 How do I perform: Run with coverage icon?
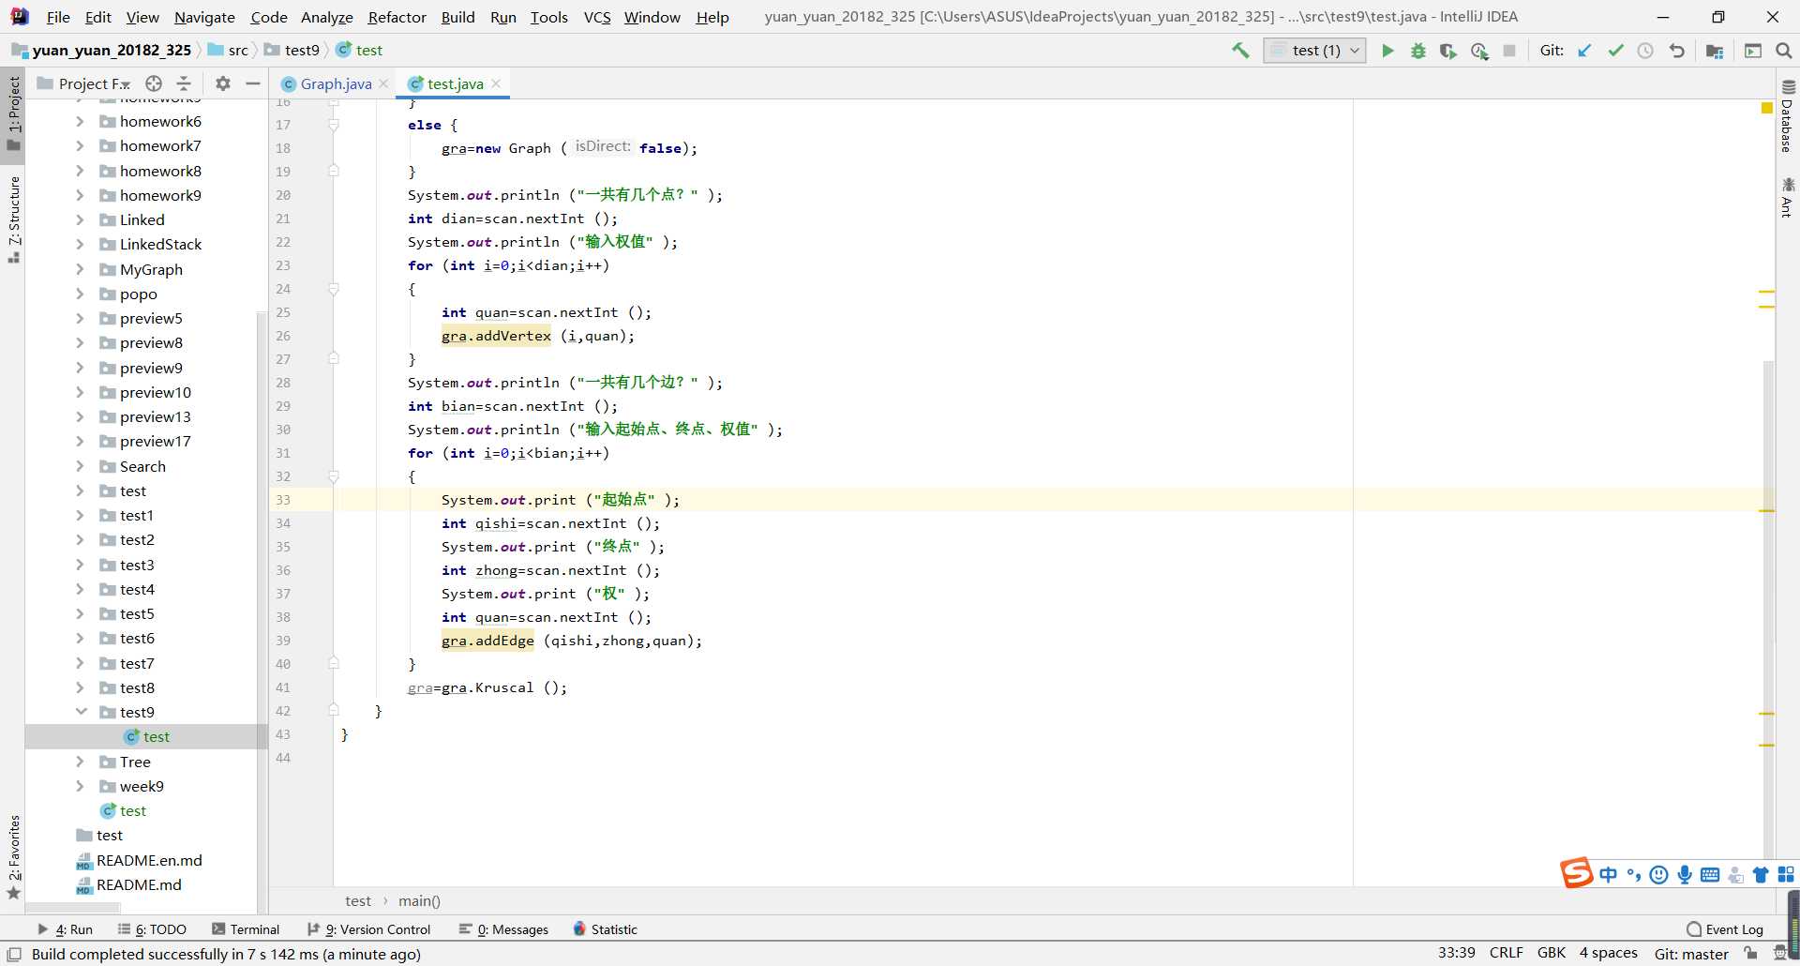1448,51
